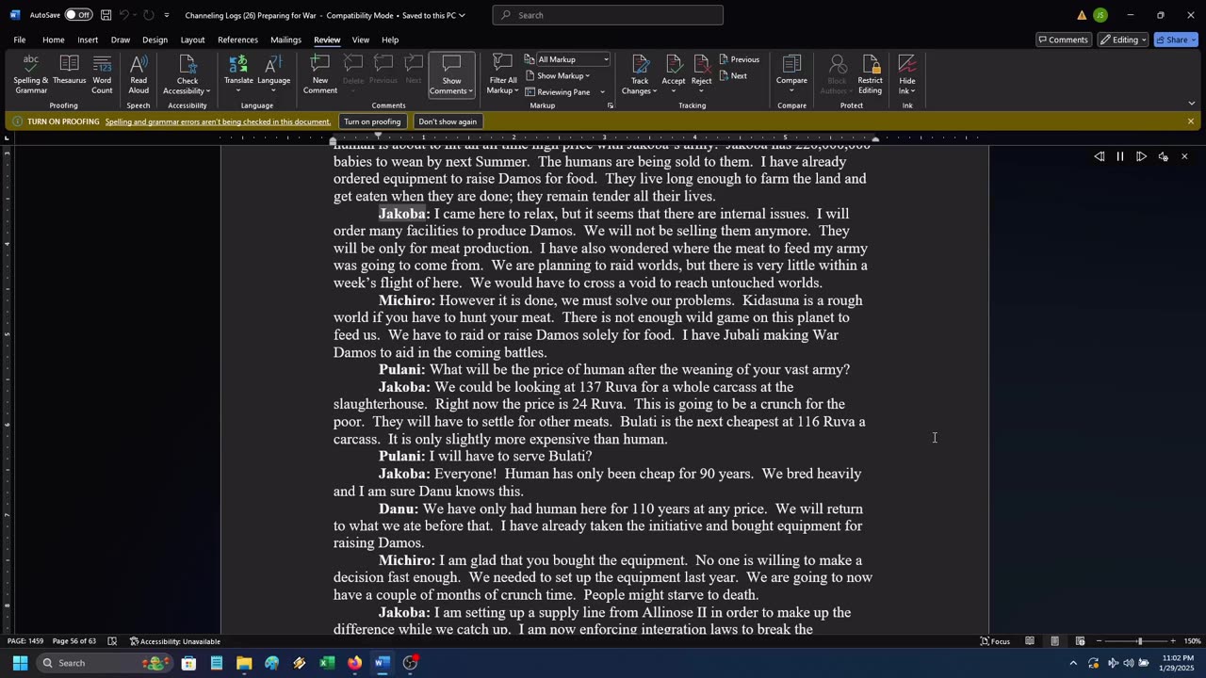Open the Show Markup dropdown
The width and height of the screenshot is (1206, 678).
(558, 76)
